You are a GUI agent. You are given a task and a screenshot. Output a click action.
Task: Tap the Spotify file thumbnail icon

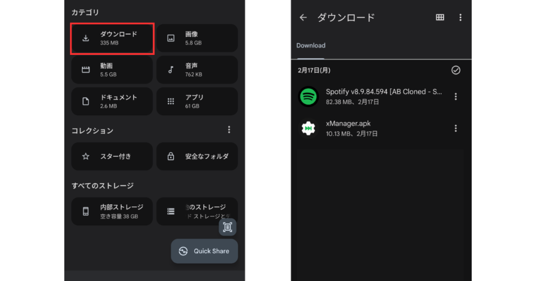pyautogui.click(x=308, y=97)
